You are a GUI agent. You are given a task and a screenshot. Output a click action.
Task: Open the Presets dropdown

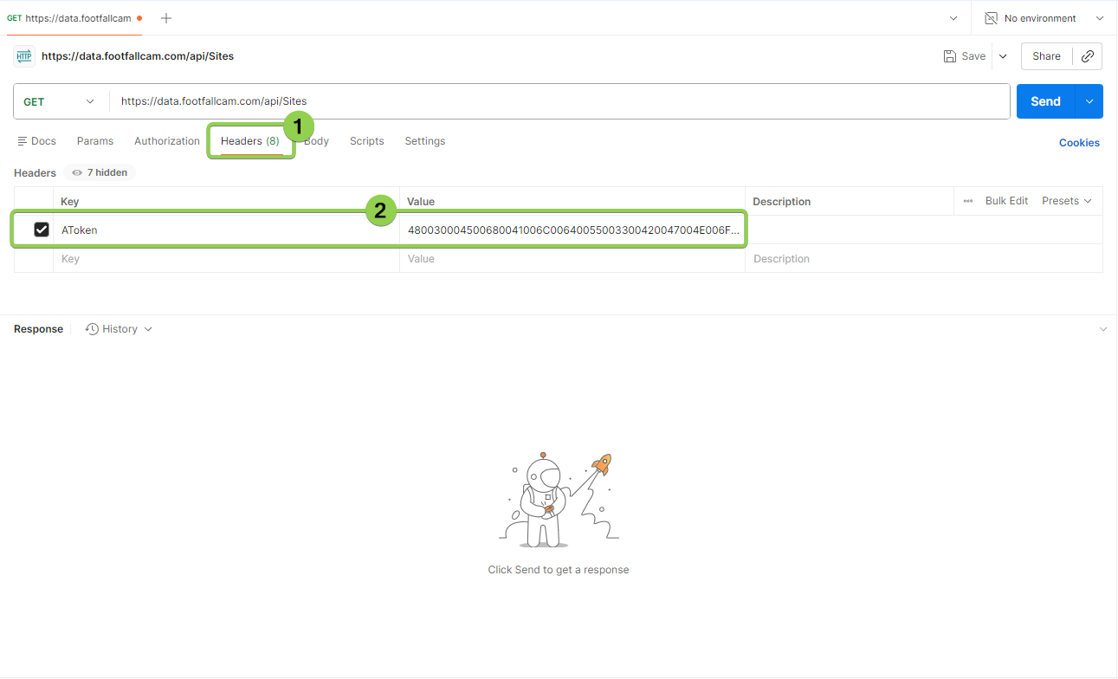1066,201
